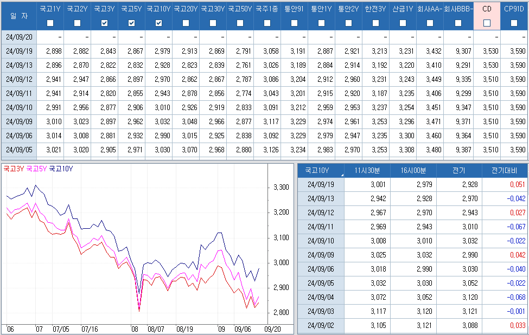Uncheck the 국고3Y checkbox
The height and width of the screenshot is (335, 529).
104,23
